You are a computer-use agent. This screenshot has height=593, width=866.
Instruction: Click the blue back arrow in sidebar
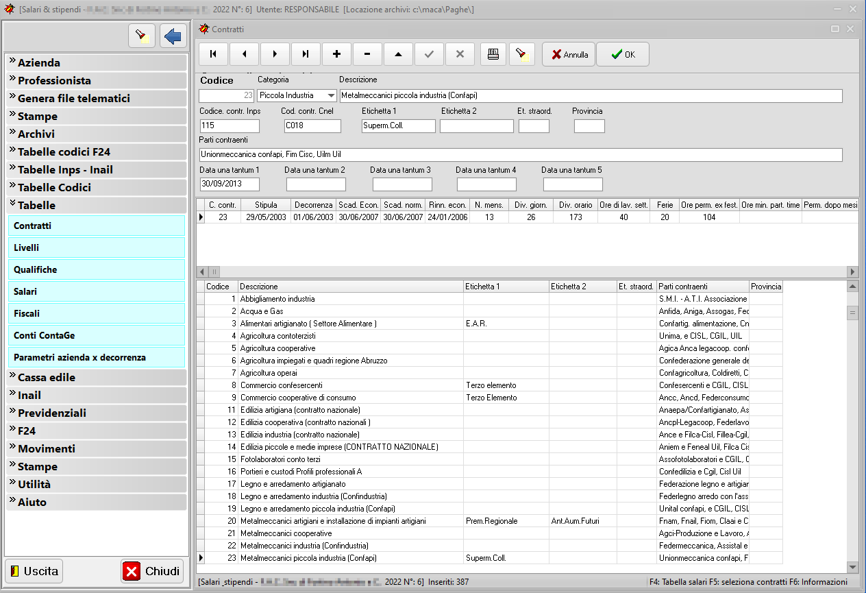click(x=173, y=36)
